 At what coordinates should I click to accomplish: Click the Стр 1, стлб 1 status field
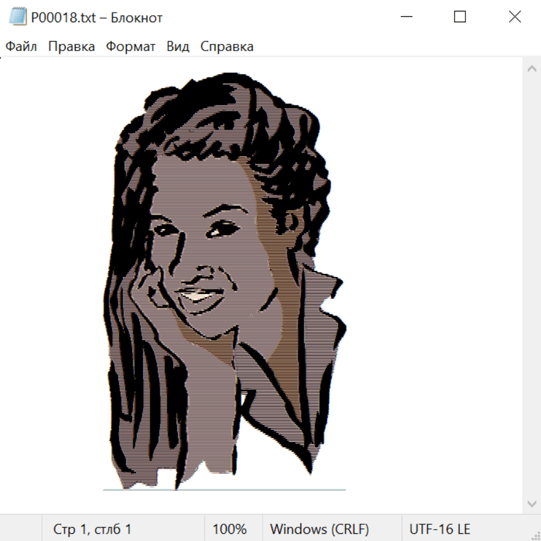pyautogui.click(x=92, y=530)
